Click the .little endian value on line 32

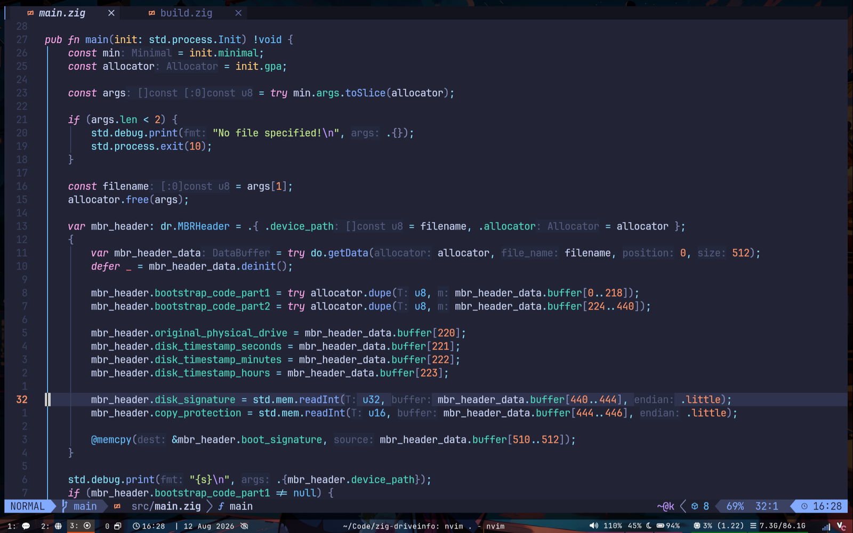click(701, 399)
